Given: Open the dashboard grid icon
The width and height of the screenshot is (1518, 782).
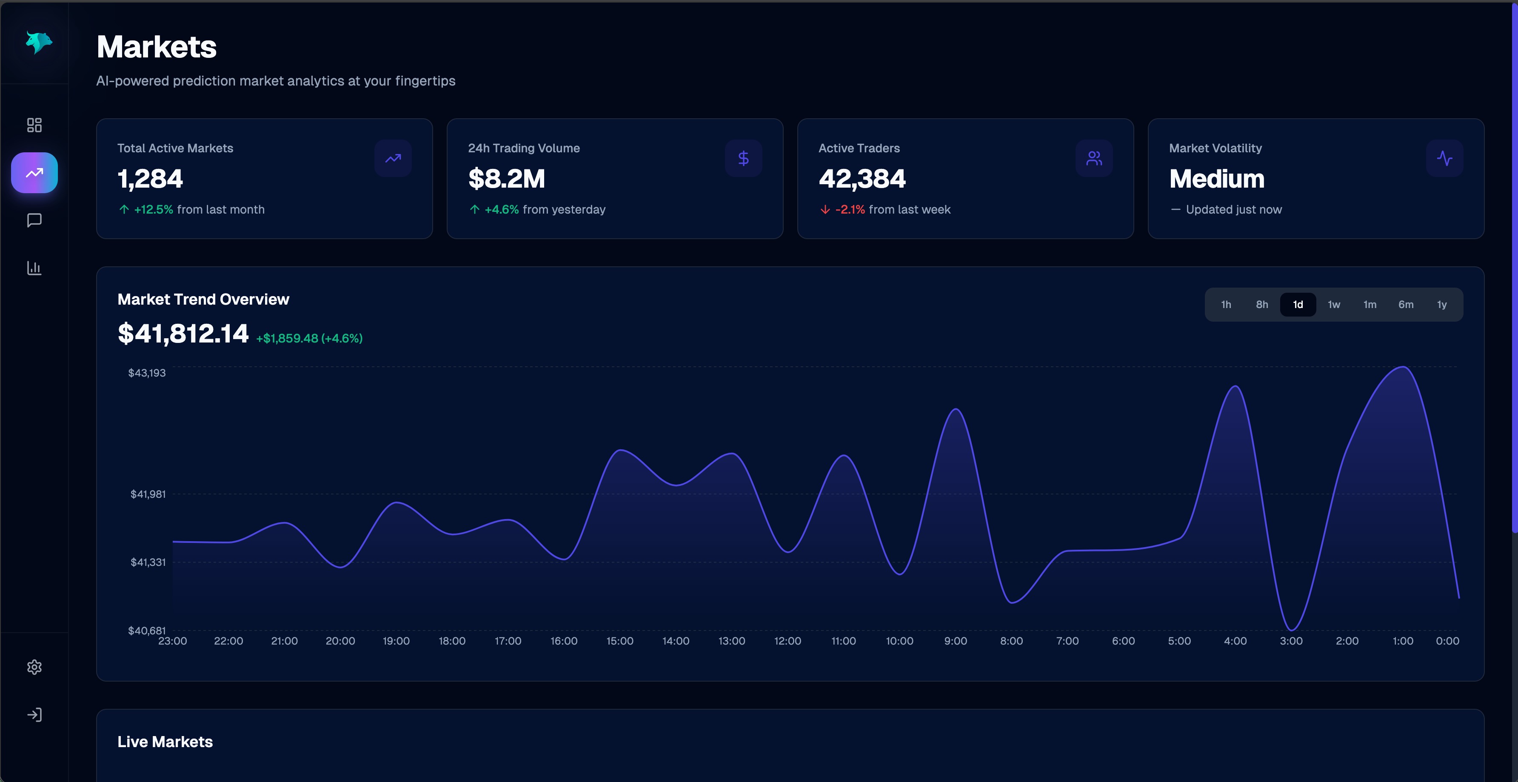Looking at the screenshot, I should pos(34,125).
